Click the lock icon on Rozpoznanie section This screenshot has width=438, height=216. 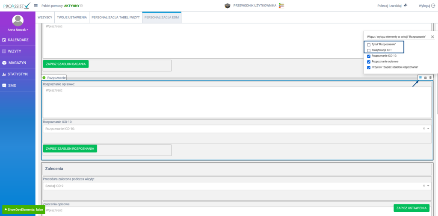425,77
